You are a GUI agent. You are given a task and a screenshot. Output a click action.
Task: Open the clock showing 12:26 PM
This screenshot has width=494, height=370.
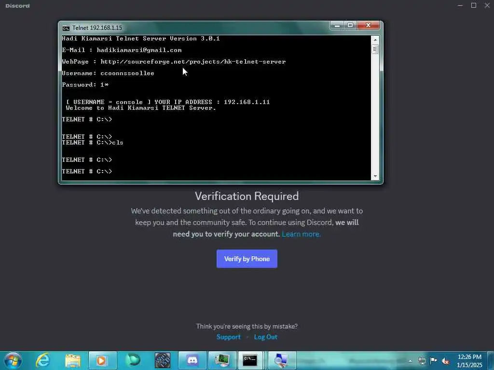pos(469,361)
